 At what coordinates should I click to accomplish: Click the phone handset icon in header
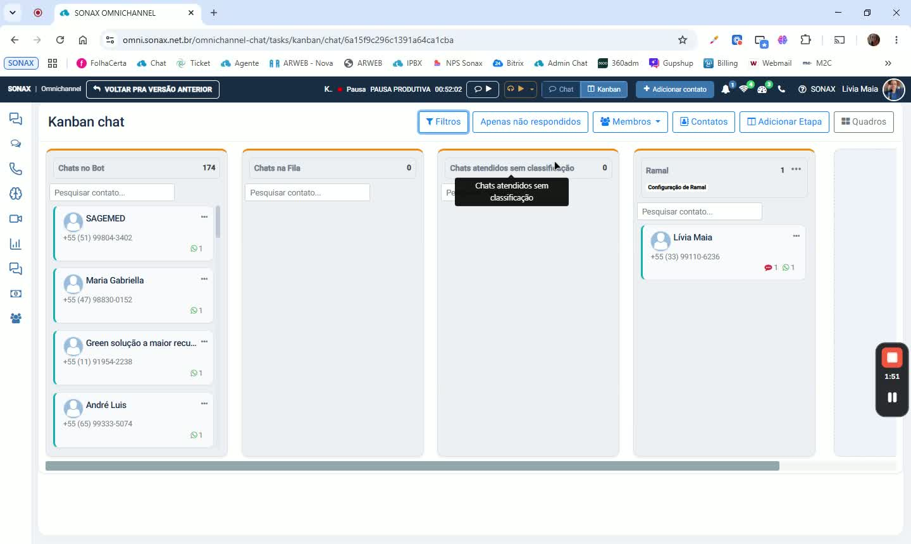(x=781, y=89)
